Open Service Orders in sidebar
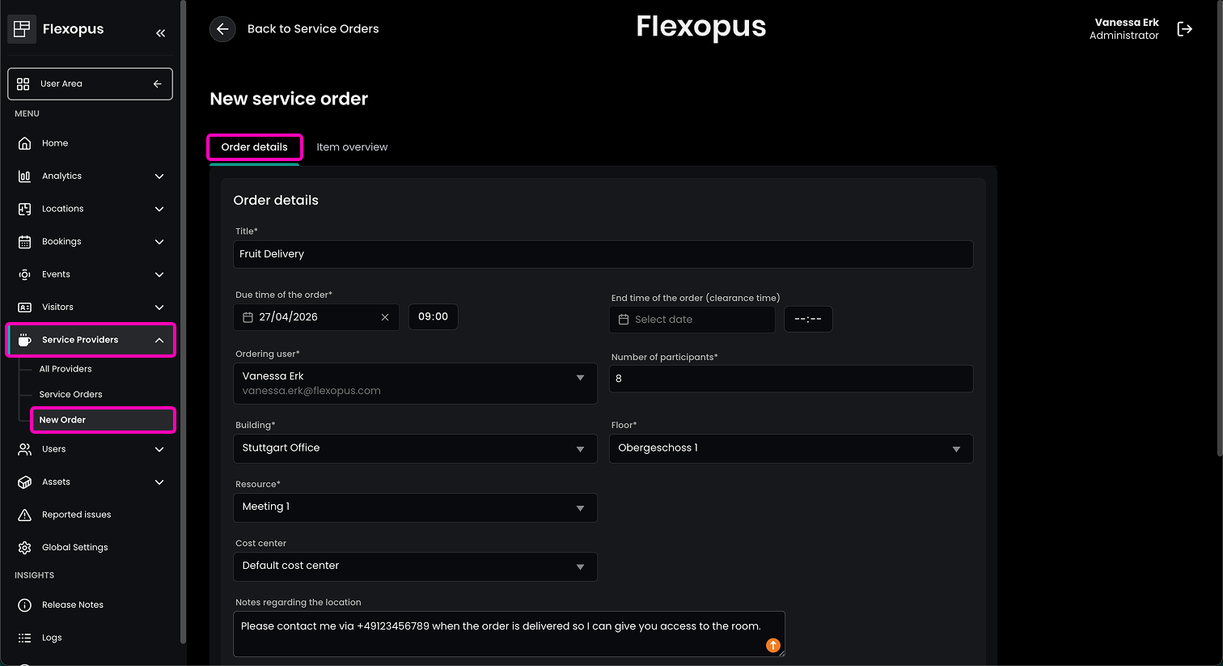This screenshot has height=666, width=1223. tap(71, 395)
